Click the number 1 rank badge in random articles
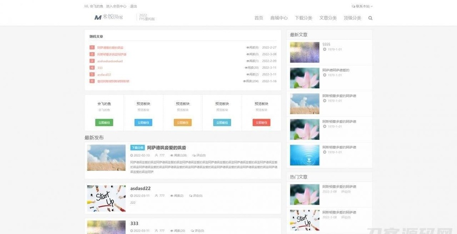457x234 pixels. coord(92,47)
